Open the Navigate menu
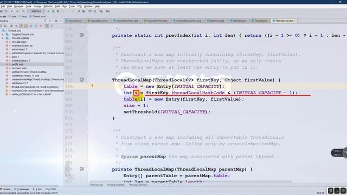Viewport: 347px width, 195px height. coord(18,6)
